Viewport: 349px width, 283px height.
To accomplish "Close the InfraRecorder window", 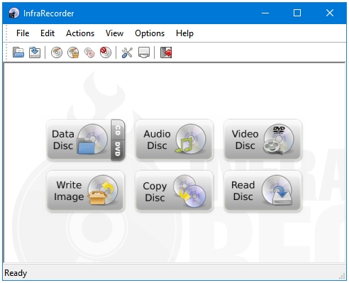I will (330, 13).
